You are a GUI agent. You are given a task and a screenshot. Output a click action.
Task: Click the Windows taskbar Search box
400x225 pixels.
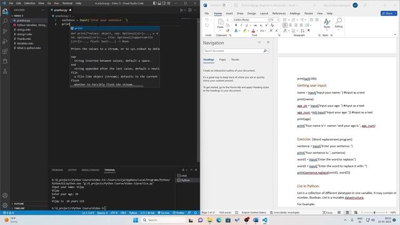(163, 220)
